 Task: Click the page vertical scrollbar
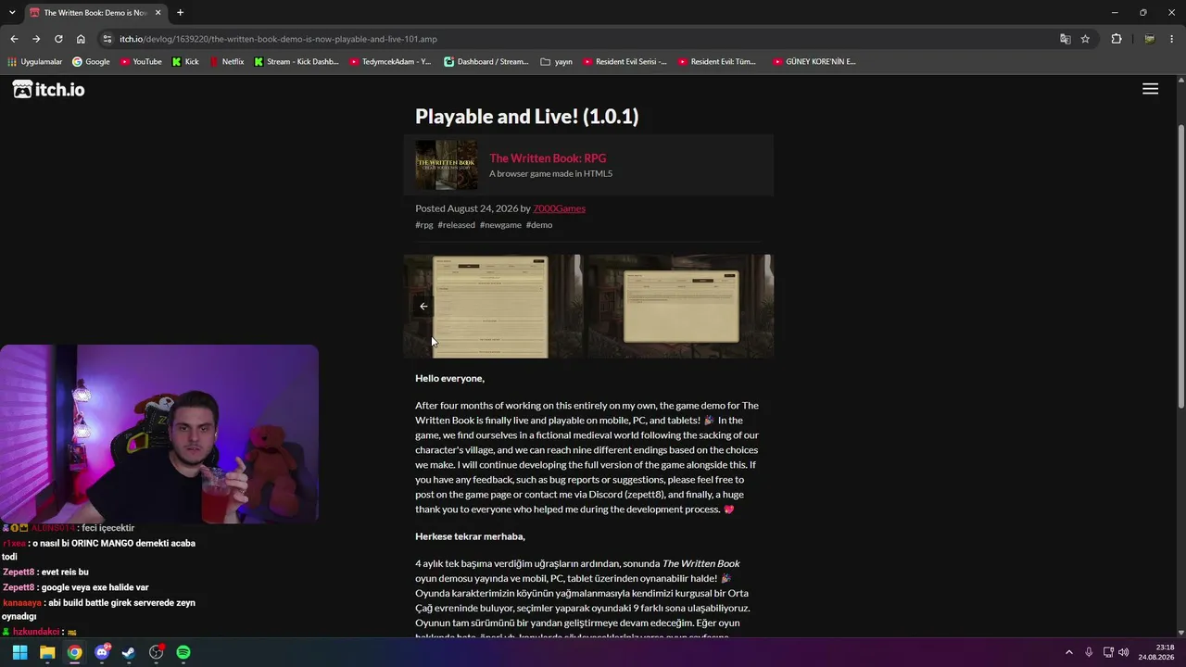1180,269
